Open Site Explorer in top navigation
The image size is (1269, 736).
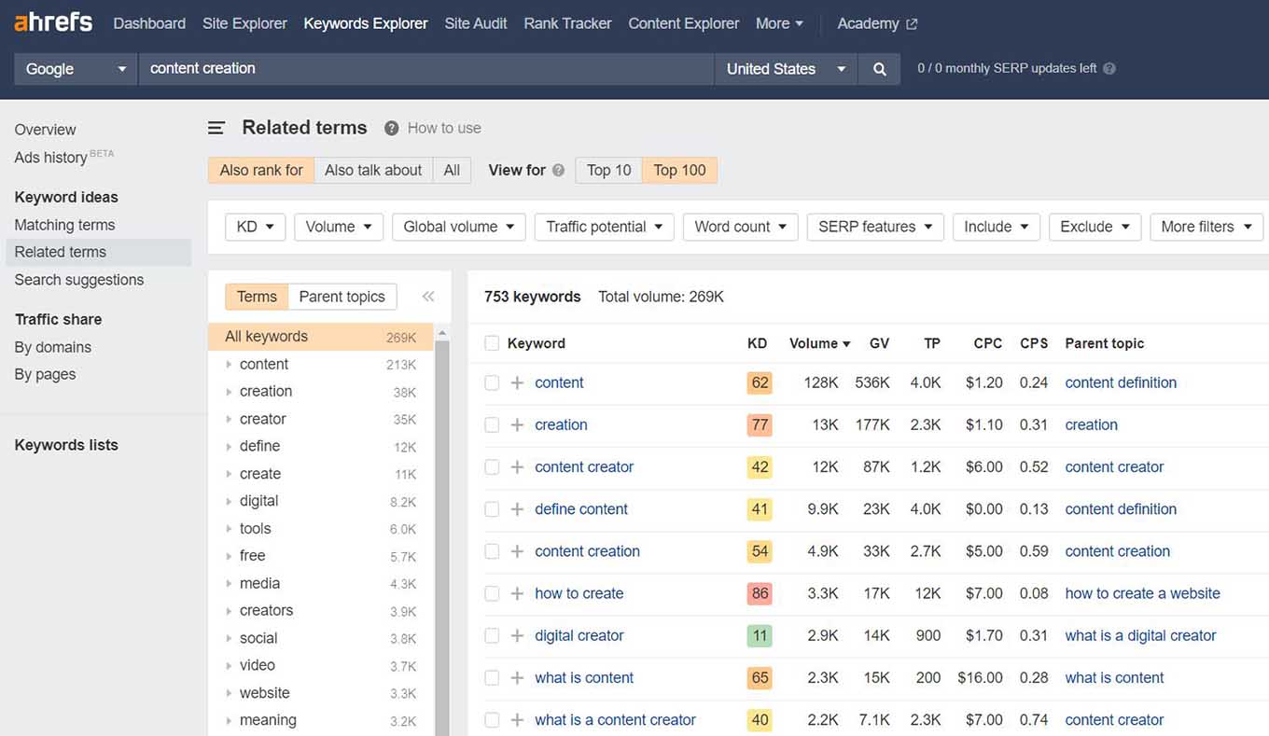244,23
